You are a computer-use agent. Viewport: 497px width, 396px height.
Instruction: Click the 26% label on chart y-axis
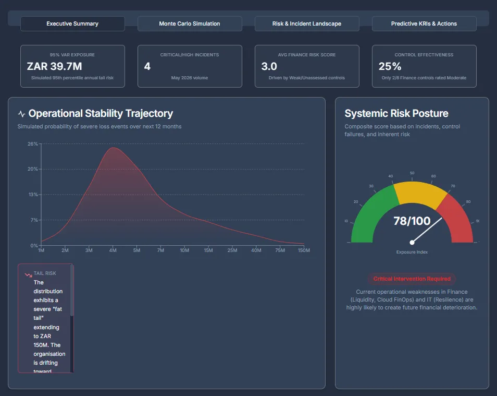click(33, 144)
